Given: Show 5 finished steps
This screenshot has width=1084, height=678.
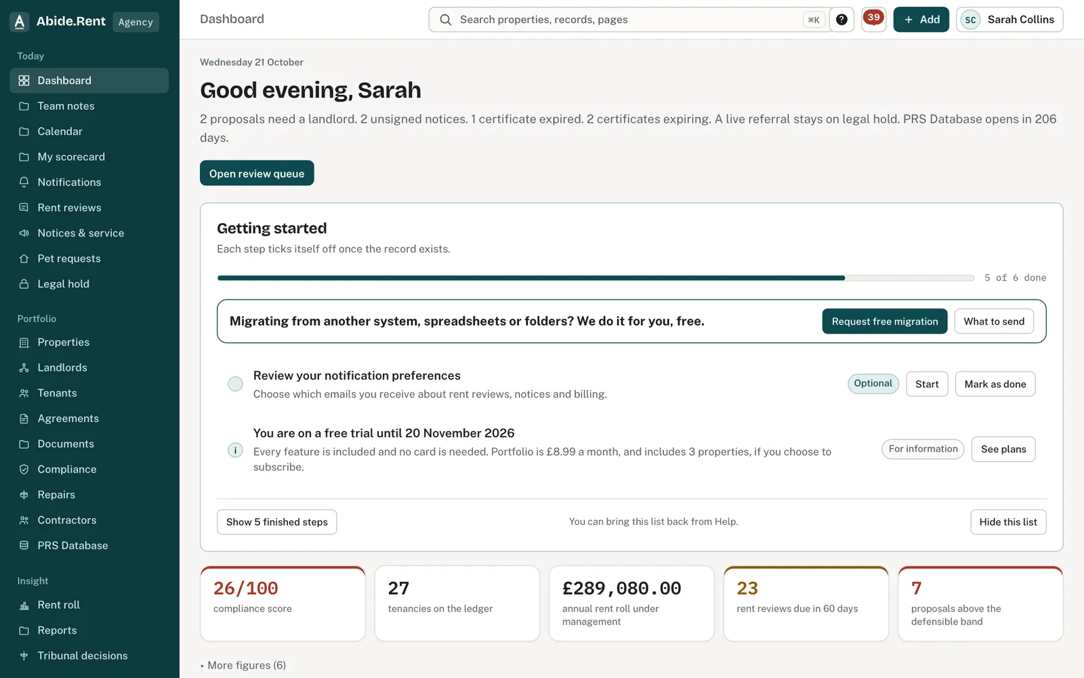Looking at the screenshot, I should (x=276, y=522).
